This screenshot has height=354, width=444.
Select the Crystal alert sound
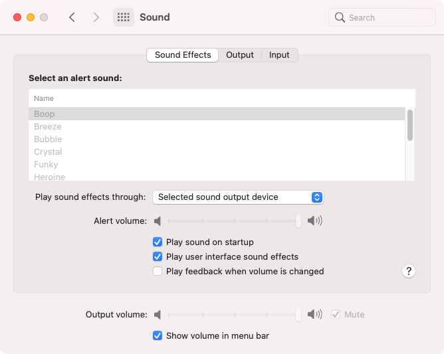(x=217, y=151)
